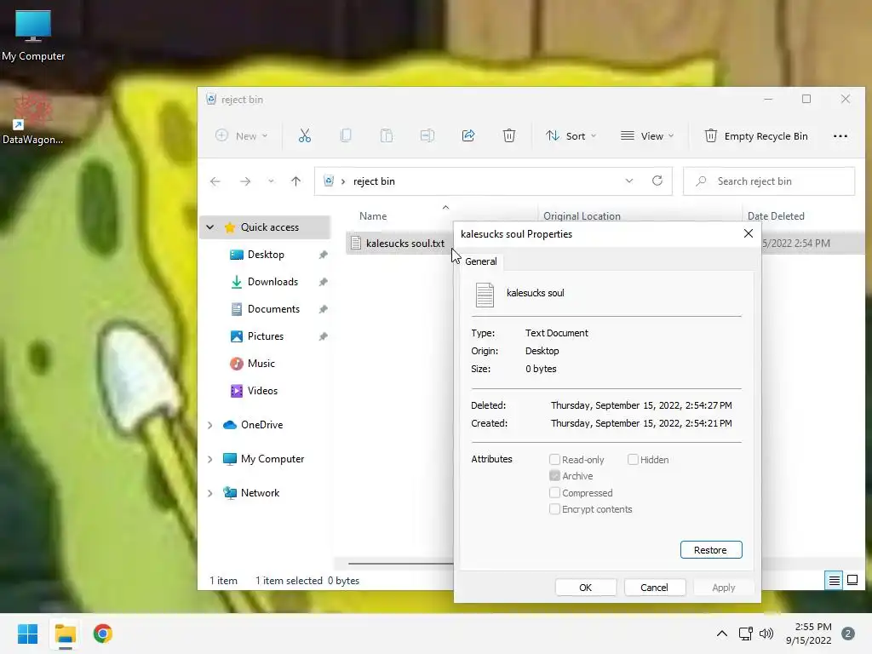This screenshot has height=654, width=872.
Task: Open volume control in system tray
Action: click(766, 634)
